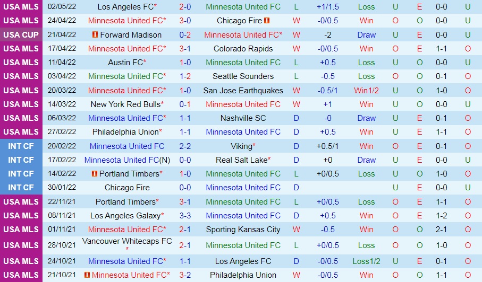The image size is (482, 282).
Task: Click the INT CF label on the 30/01/22 row
Action: 21,187
